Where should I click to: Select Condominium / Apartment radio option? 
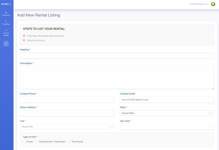37,141
